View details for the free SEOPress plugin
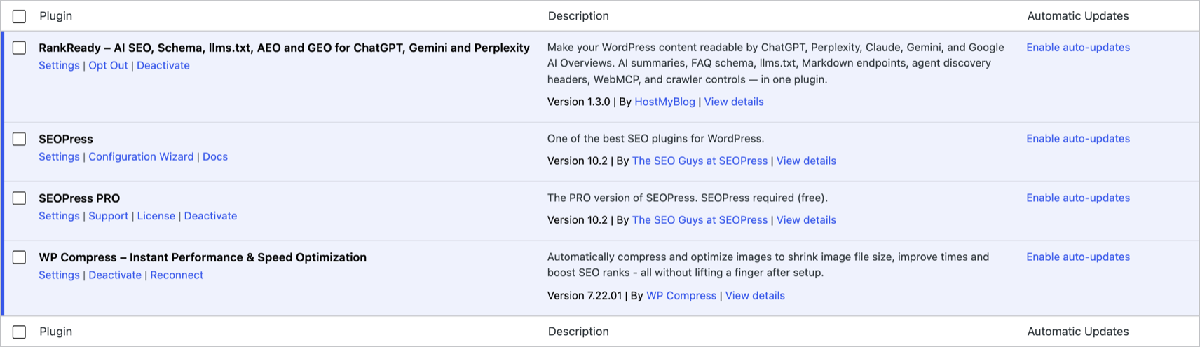The image size is (1200, 347). pyautogui.click(x=806, y=161)
